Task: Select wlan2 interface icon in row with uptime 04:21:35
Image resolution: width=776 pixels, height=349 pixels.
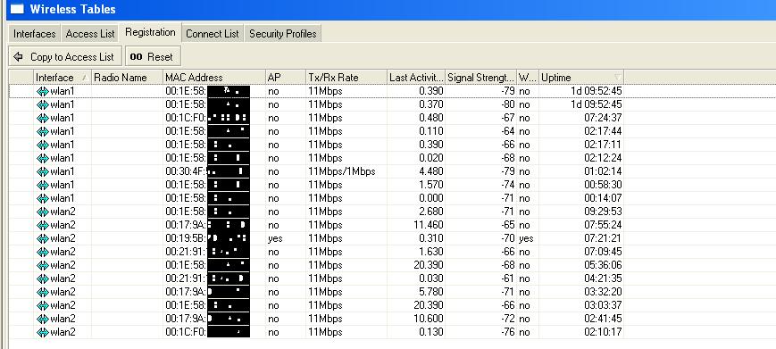Action: [43, 278]
